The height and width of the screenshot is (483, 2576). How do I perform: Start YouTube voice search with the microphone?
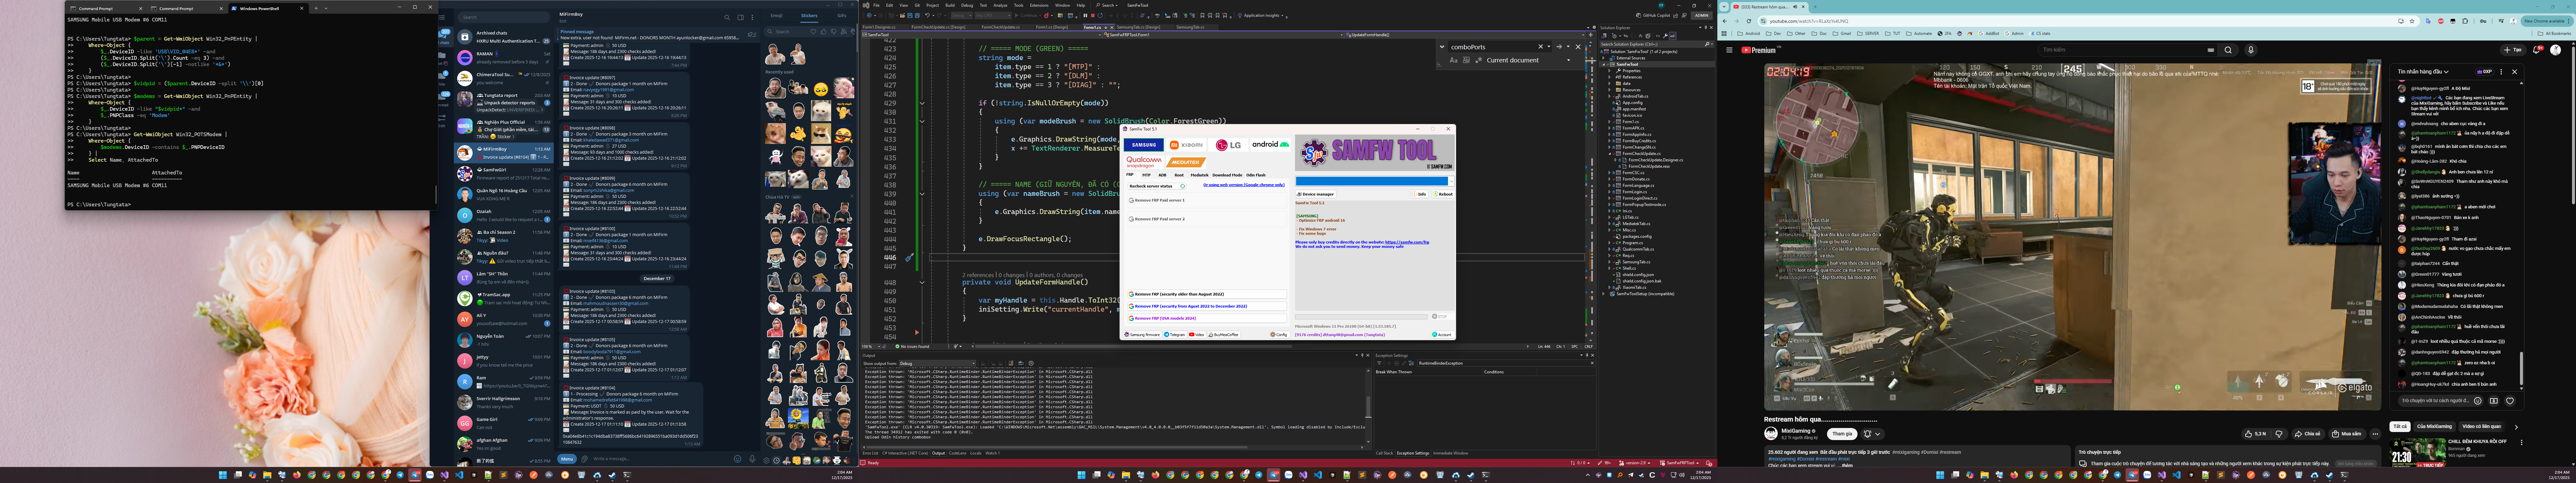tap(2251, 50)
